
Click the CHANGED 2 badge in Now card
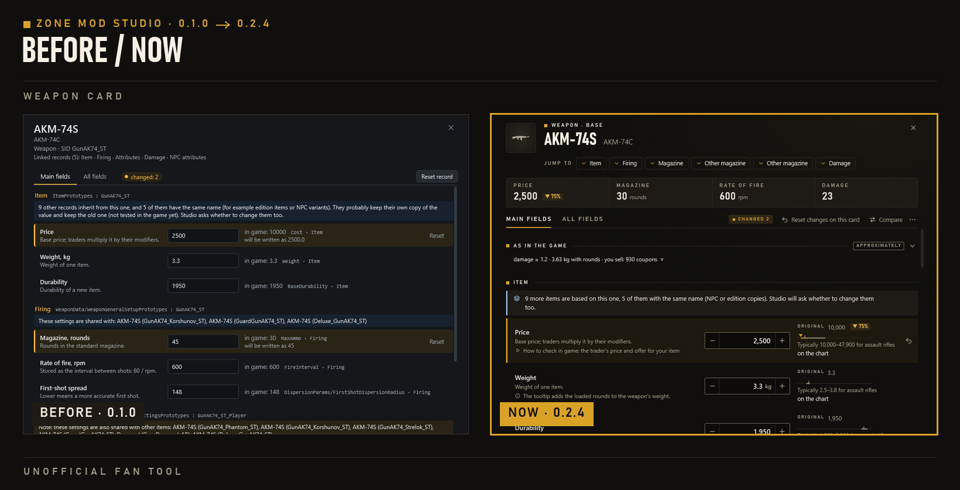pyautogui.click(x=751, y=220)
